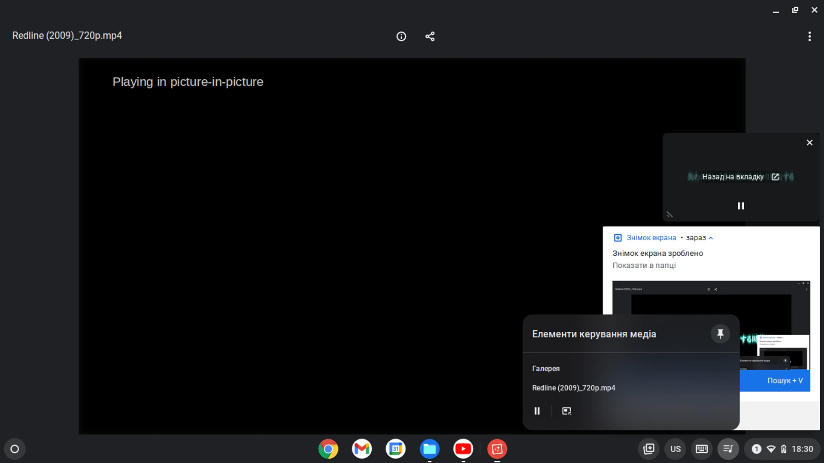Pin the media controls popup
Screen dimensions: 824x463
point(721,334)
